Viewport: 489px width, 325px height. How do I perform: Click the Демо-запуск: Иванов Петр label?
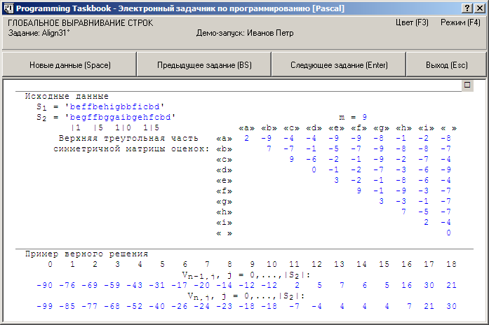coord(246,33)
